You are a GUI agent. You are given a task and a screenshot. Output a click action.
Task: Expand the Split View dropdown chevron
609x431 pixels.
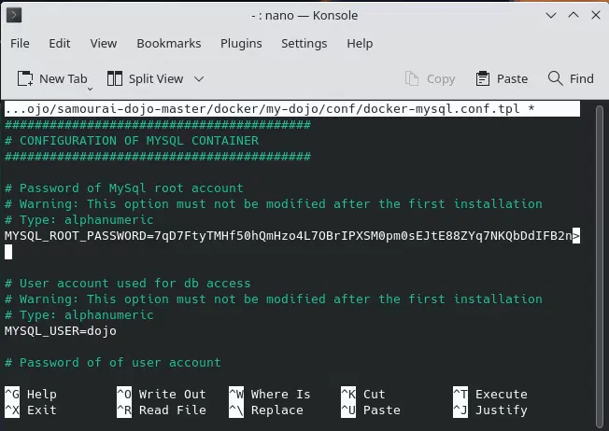199,79
